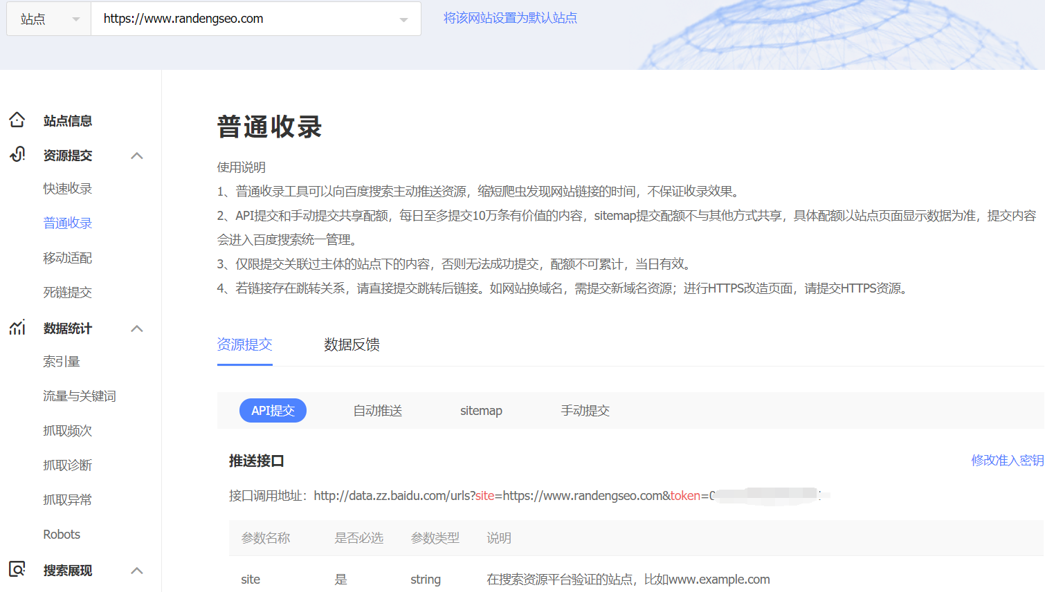
Task: Click the 在搜索资源平台验证的站点 description cell
Action: (628, 580)
